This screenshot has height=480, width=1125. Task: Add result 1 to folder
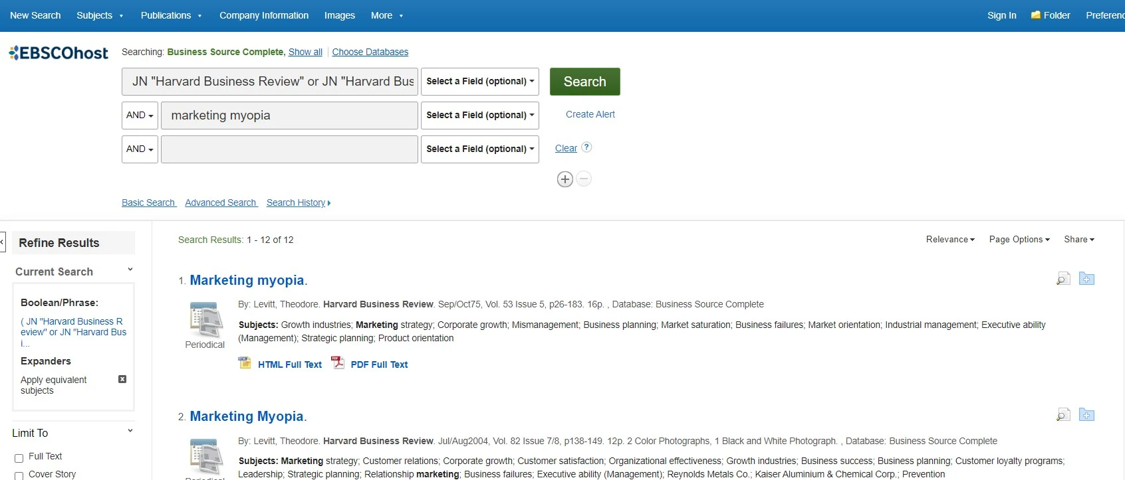(x=1086, y=279)
